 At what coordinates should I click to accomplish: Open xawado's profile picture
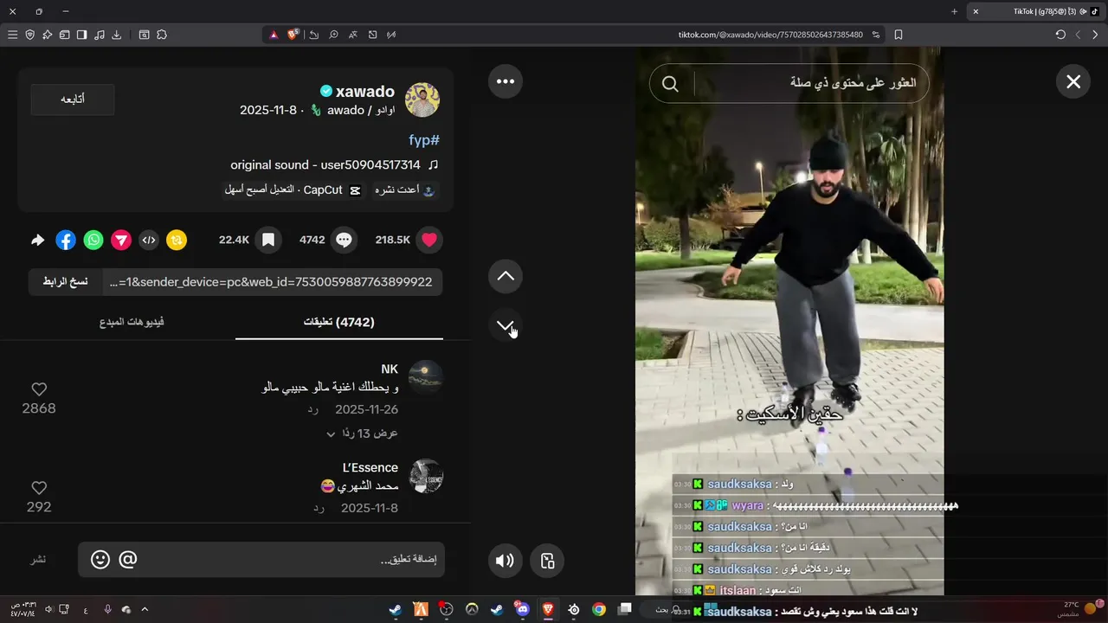422,100
